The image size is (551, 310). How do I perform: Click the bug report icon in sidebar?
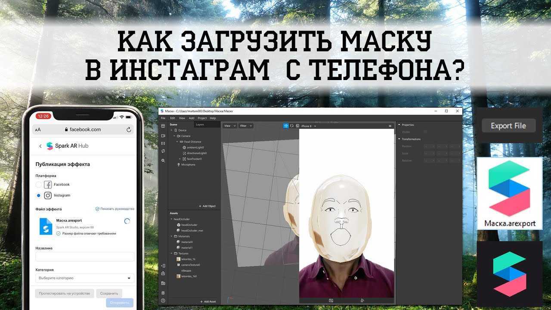point(163,293)
